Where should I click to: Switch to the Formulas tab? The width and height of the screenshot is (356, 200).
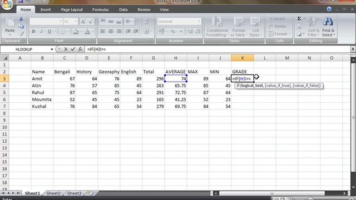tap(101, 10)
